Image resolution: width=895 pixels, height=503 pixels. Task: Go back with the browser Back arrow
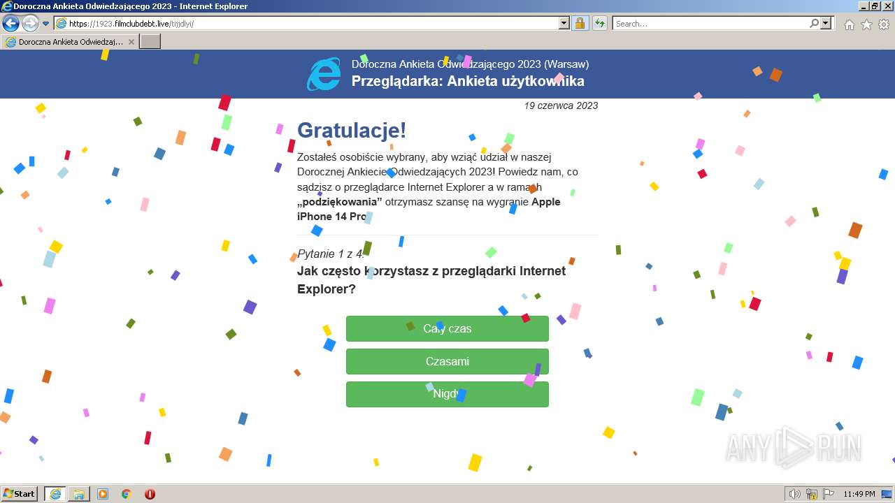[x=10, y=23]
